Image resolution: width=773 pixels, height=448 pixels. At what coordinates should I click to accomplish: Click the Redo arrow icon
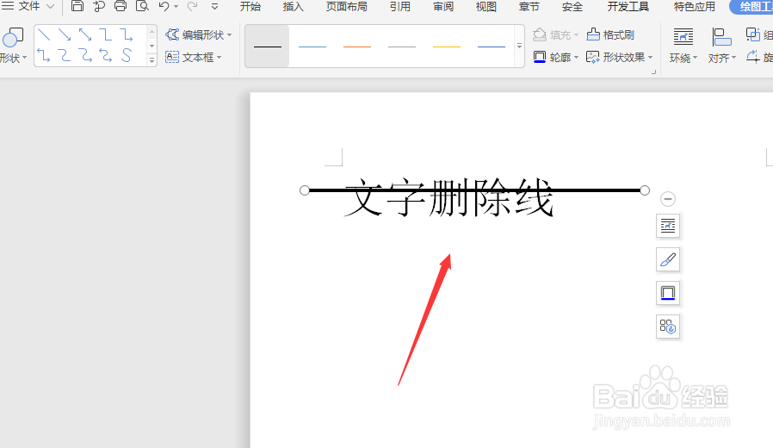tap(192, 6)
